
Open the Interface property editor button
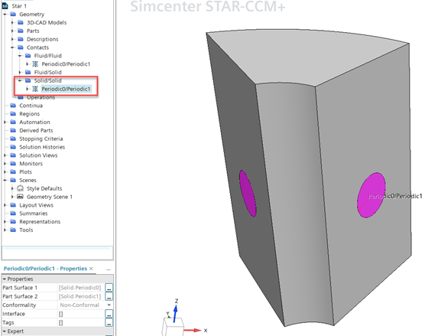pyautogui.click(x=109, y=314)
